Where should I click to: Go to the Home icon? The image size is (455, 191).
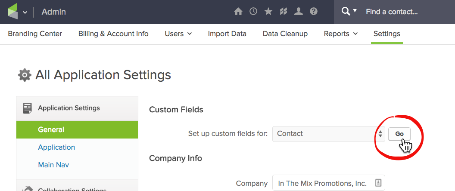(x=238, y=12)
